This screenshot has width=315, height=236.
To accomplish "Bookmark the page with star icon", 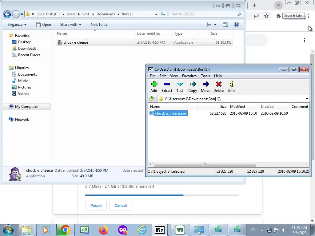I will point(266,16).
